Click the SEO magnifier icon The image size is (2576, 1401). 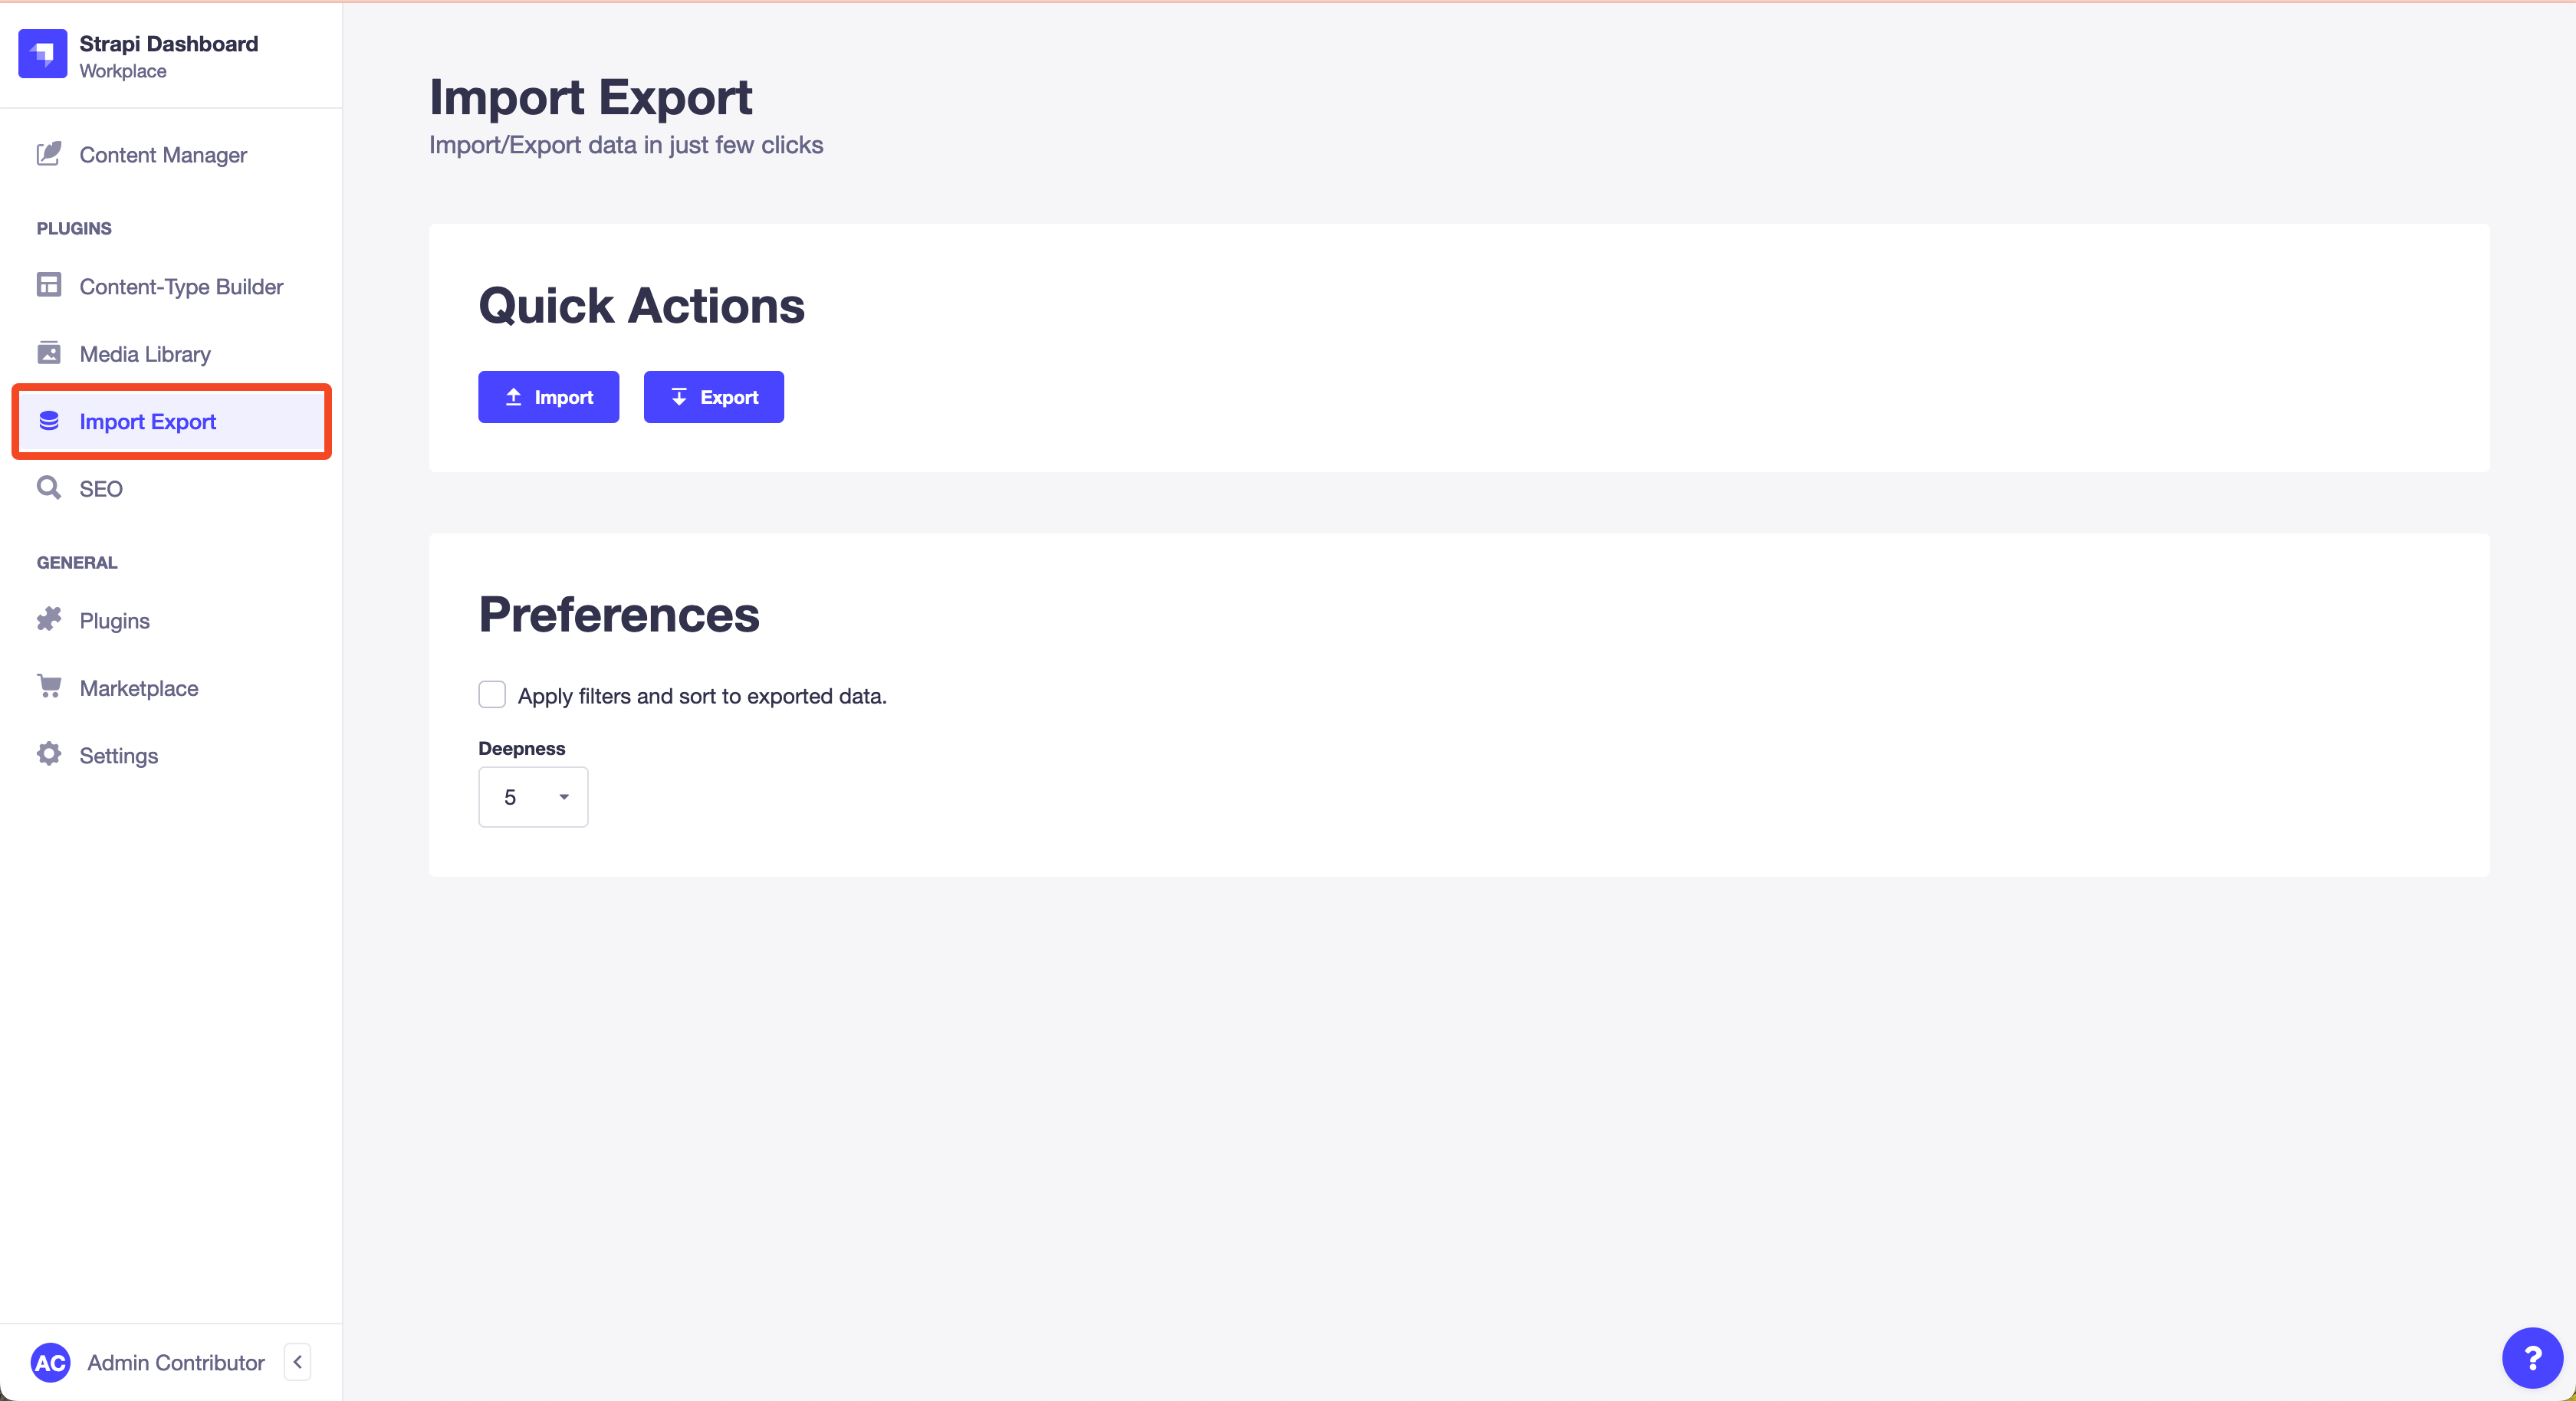[x=49, y=488]
